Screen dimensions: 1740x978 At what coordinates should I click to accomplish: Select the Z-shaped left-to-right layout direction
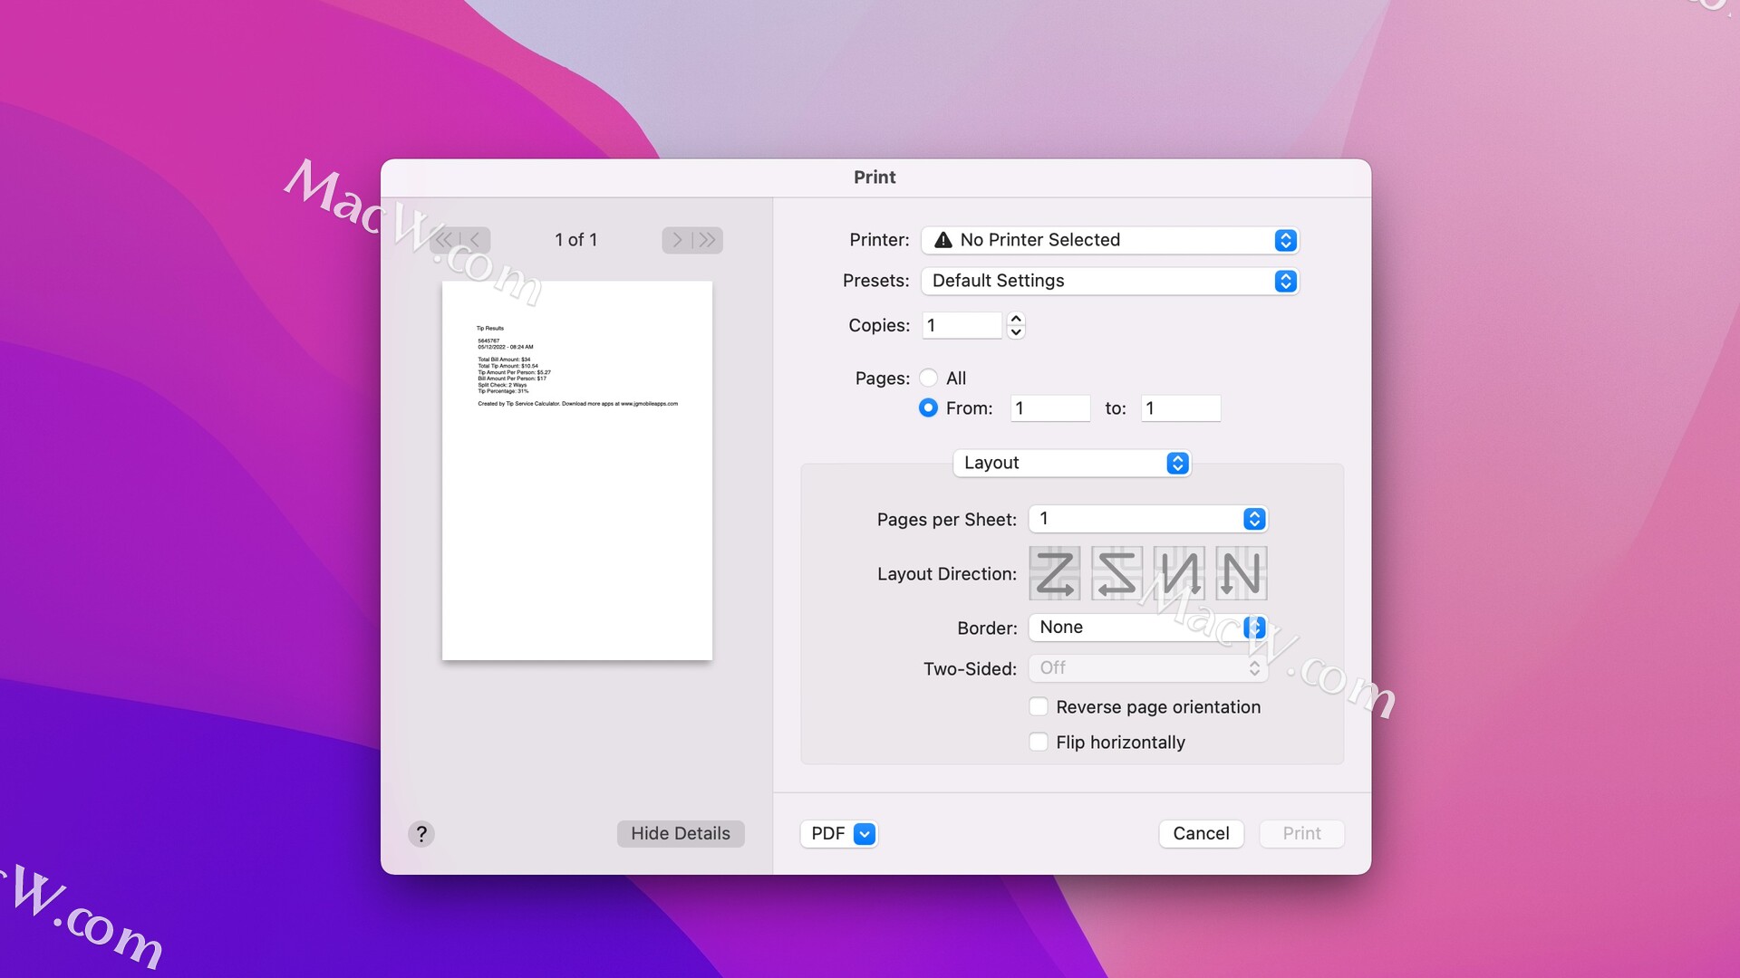[x=1055, y=573]
